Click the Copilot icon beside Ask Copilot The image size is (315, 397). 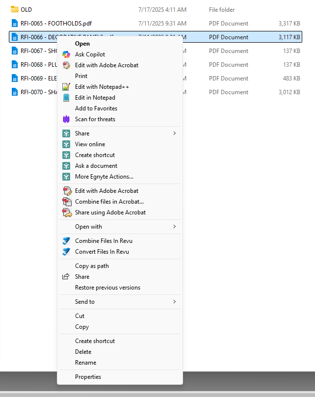66,54
